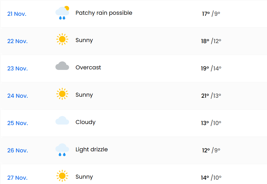Select the 24 Nov. date link
The height and width of the screenshot is (184, 267).
point(18,96)
